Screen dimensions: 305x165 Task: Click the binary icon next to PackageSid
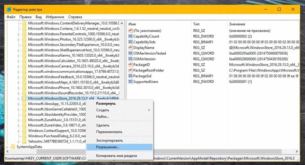pyautogui.click(x=130, y=76)
